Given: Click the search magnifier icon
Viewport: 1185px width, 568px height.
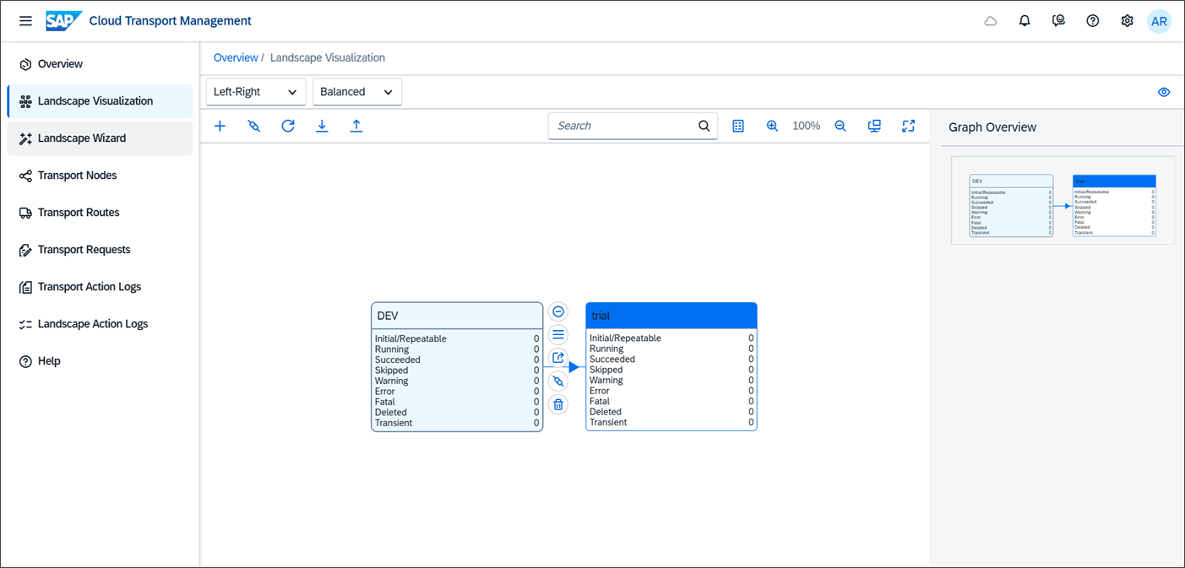Looking at the screenshot, I should click(704, 126).
